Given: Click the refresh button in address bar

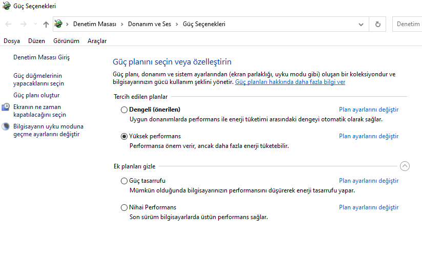Looking at the screenshot, I should [x=378, y=24].
